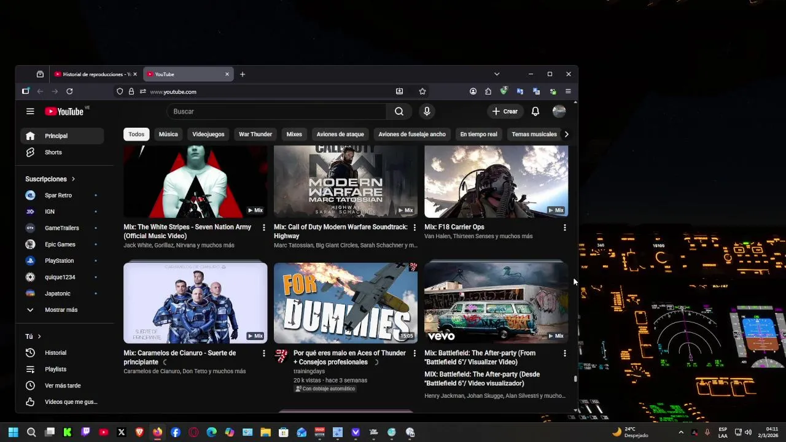The height and width of the screenshot is (442, 786).
Task: Click the green shield extension icon
Action: 504,91
